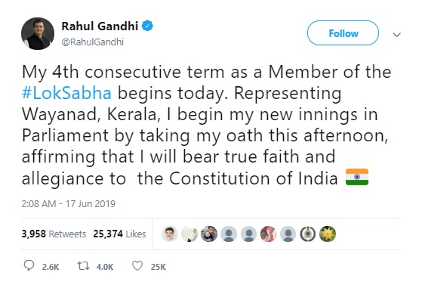This screenshot has width=422, height=285.
Task: Click the @RahulGandhi handle
Action: (93, 42)
